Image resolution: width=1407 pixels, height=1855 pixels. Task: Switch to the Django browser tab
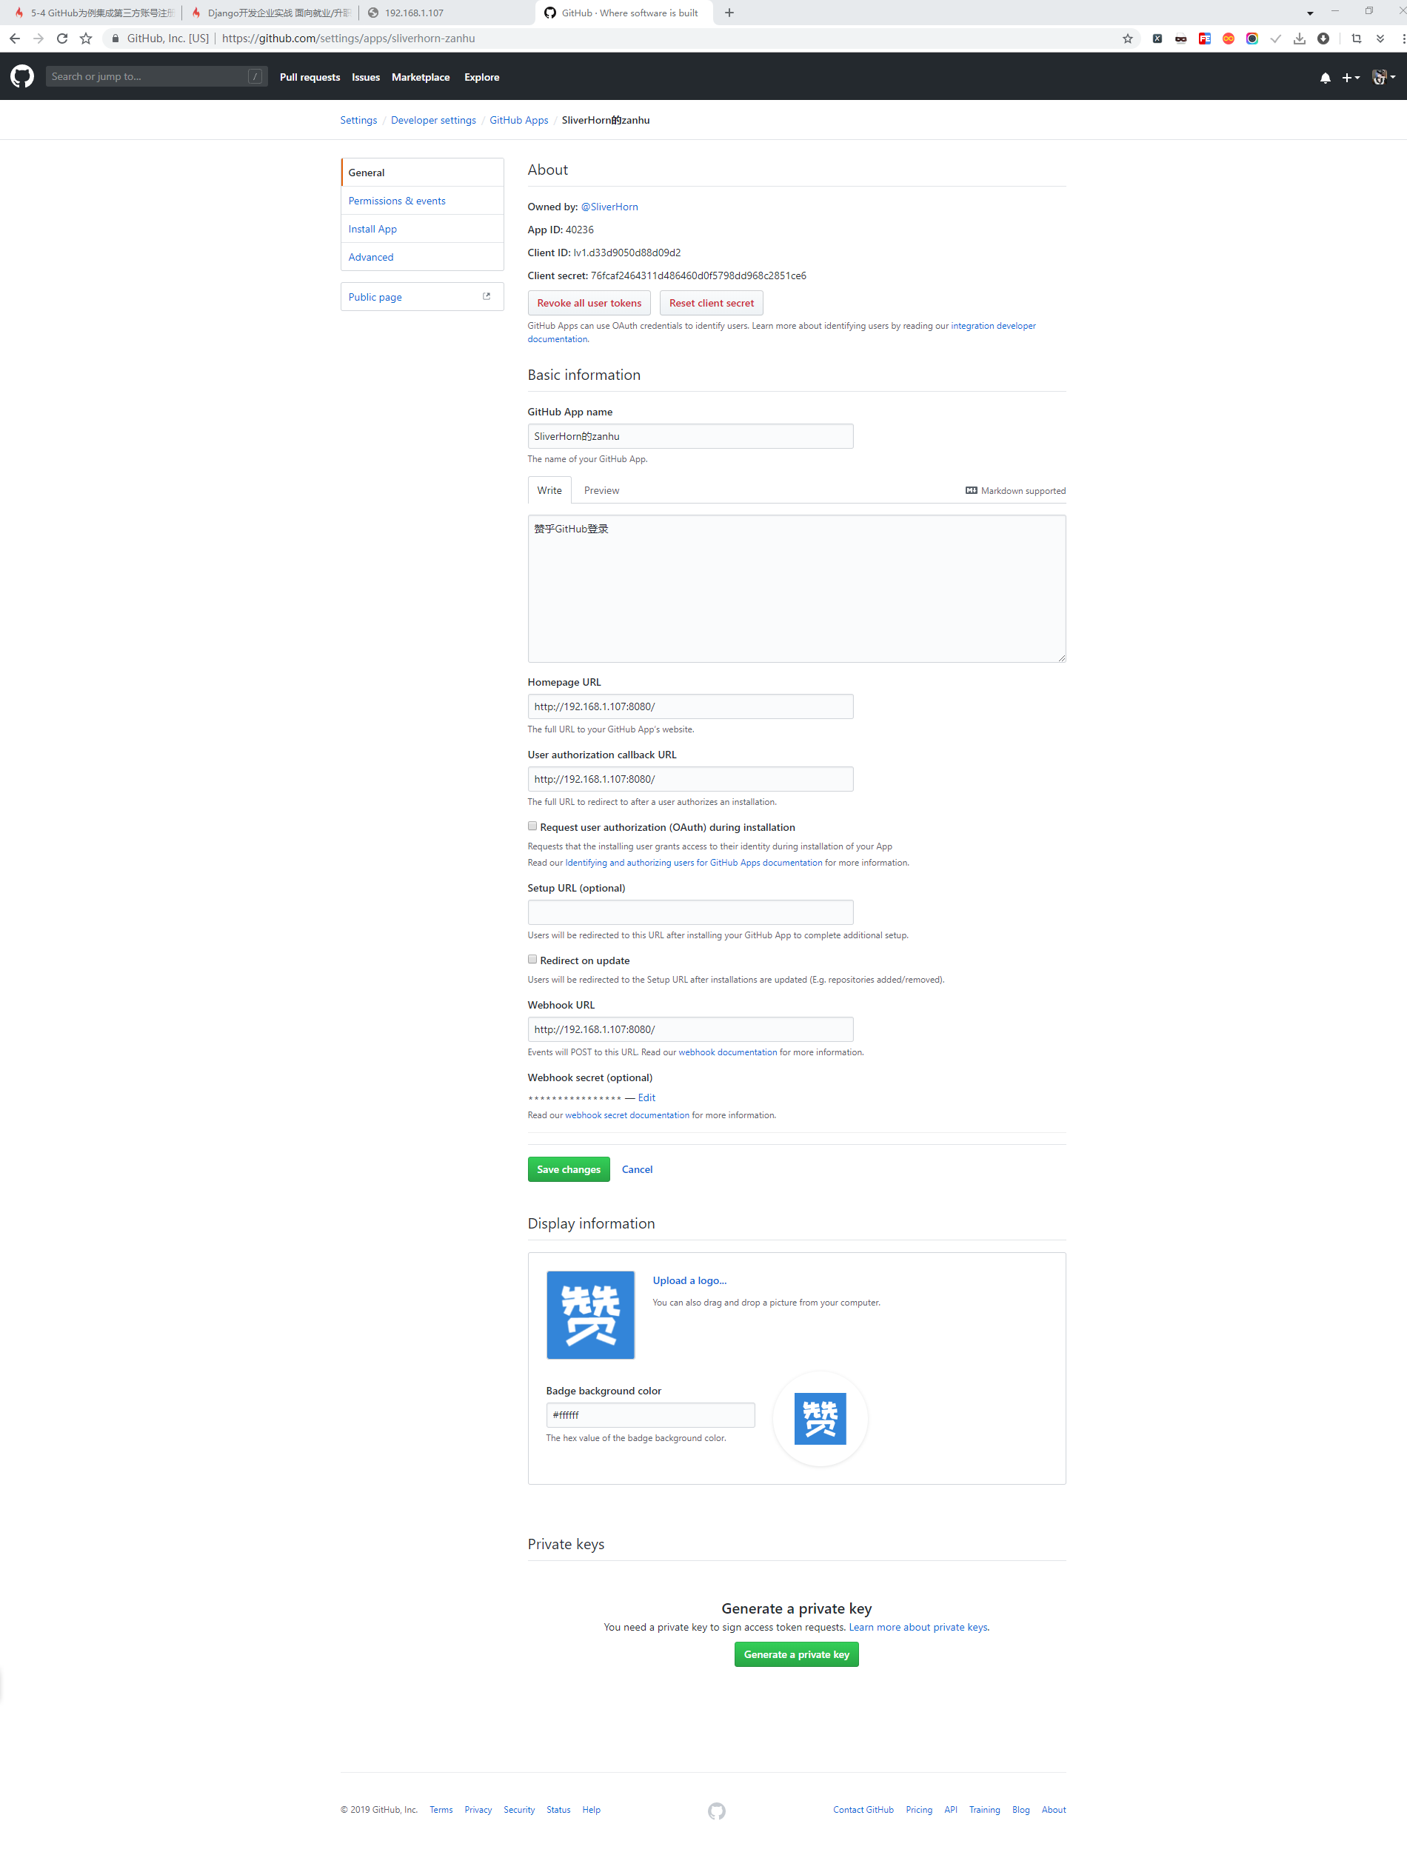[271, 13]
